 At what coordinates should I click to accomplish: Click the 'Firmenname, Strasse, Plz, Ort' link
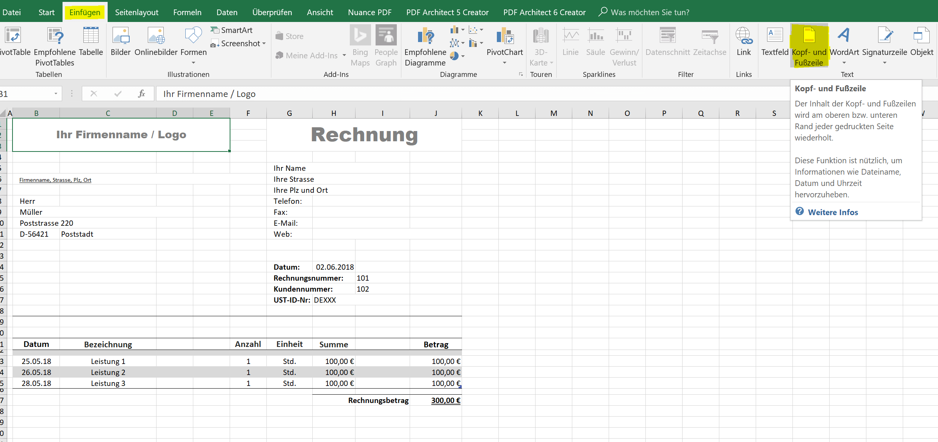pyautogui.click(x=55, y=180)
